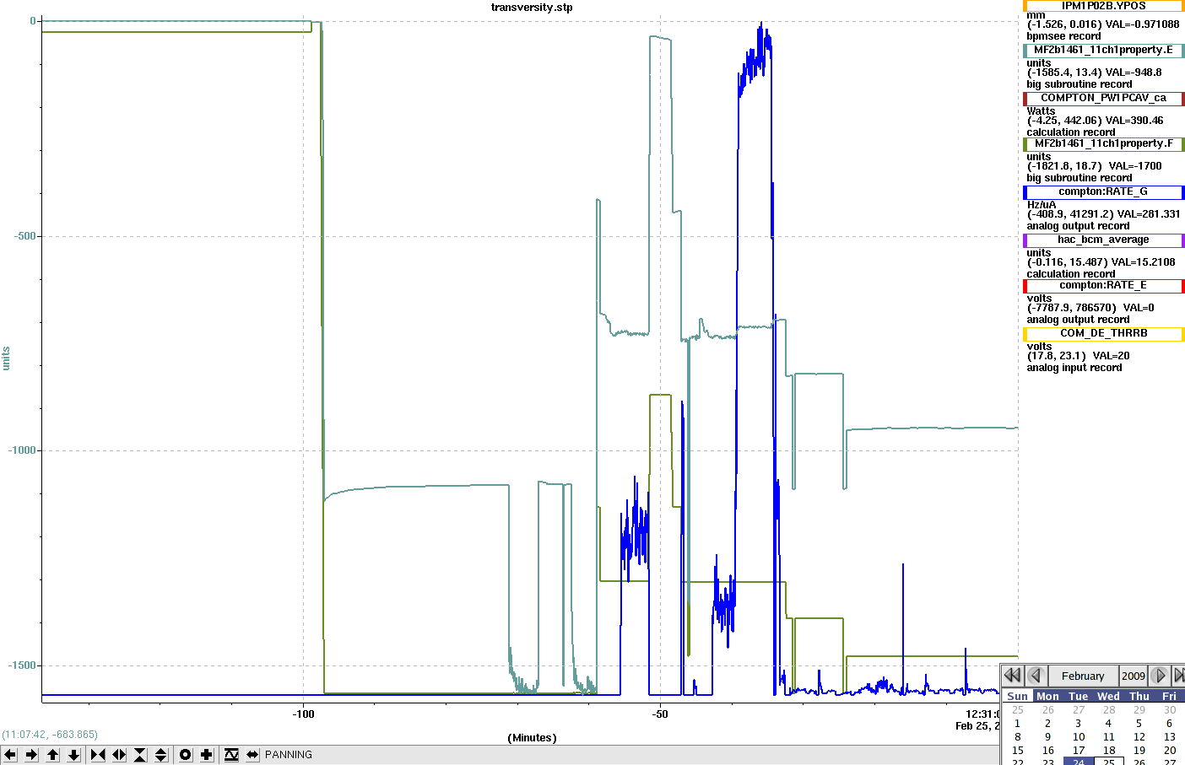Click the -100 x-axis tick label
Viewport: 1185px width, 765px height.
304,714
